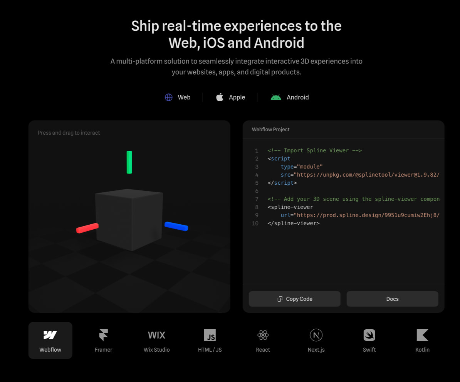The width and height of the screenshot is (460, 382).
Task: Click the 'Ship real-time experiences' heading
Action: point(237,34)
